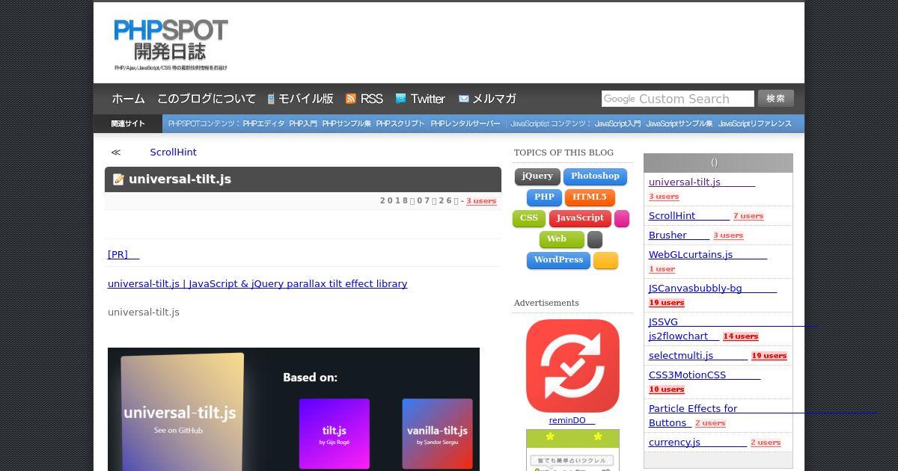Open 3 users badge beside Brusher
Image resolution: width=898 pixels, height=471 pixels.
click(x=728, y=235)
